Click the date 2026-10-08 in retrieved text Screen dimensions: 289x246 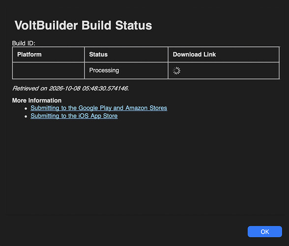pyautogui.click(x=65, y=89)
